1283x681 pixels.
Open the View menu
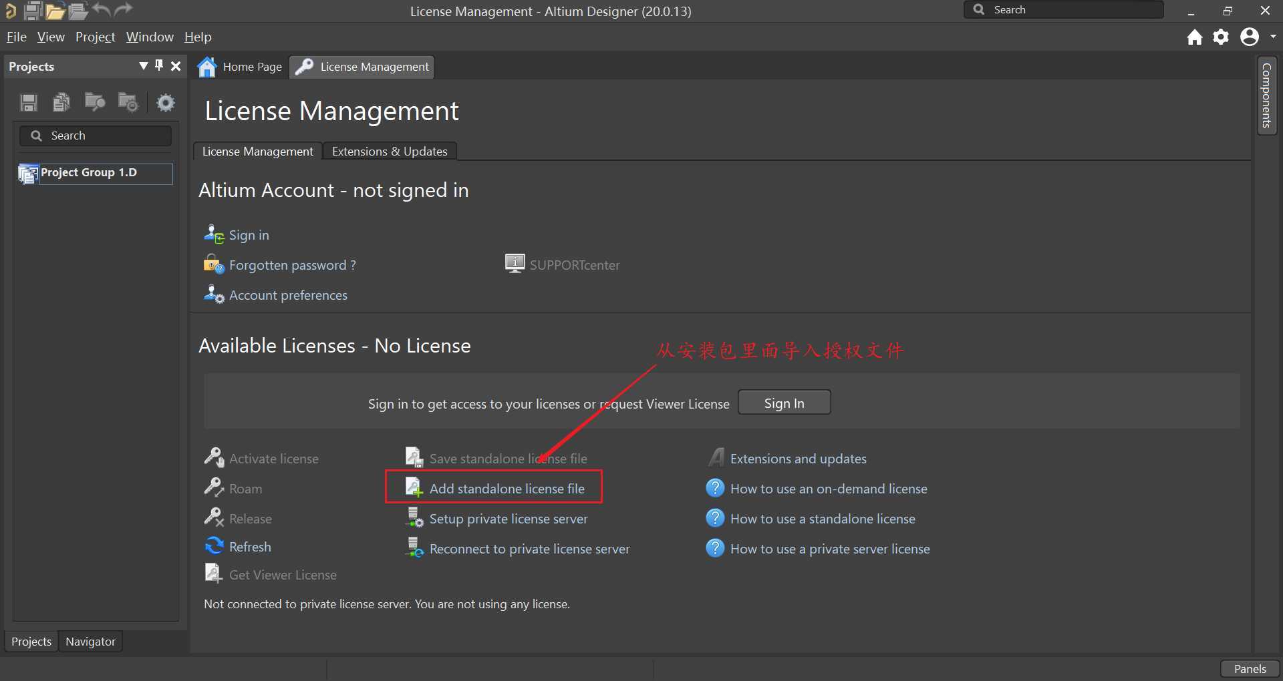51,37
